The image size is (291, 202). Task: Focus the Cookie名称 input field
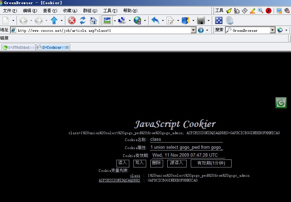186,139
